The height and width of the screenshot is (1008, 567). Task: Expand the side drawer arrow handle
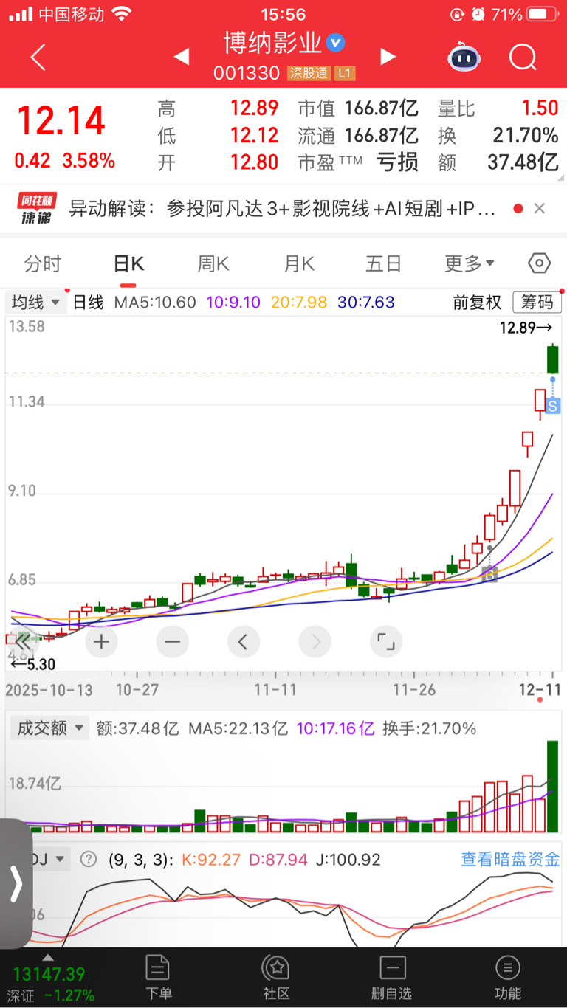(16, 883)
